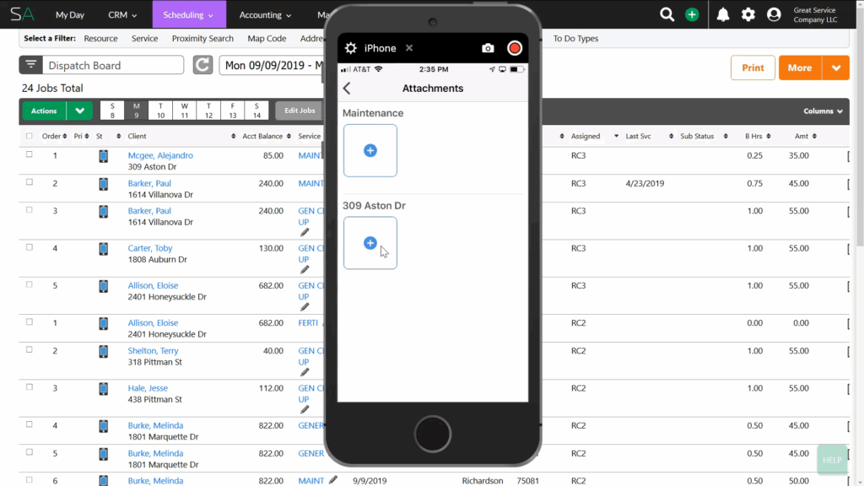Screen dimensions: 864x486
Task: Check the box for Burke, Melinda order 4
Action: click(x=30, y=425)
